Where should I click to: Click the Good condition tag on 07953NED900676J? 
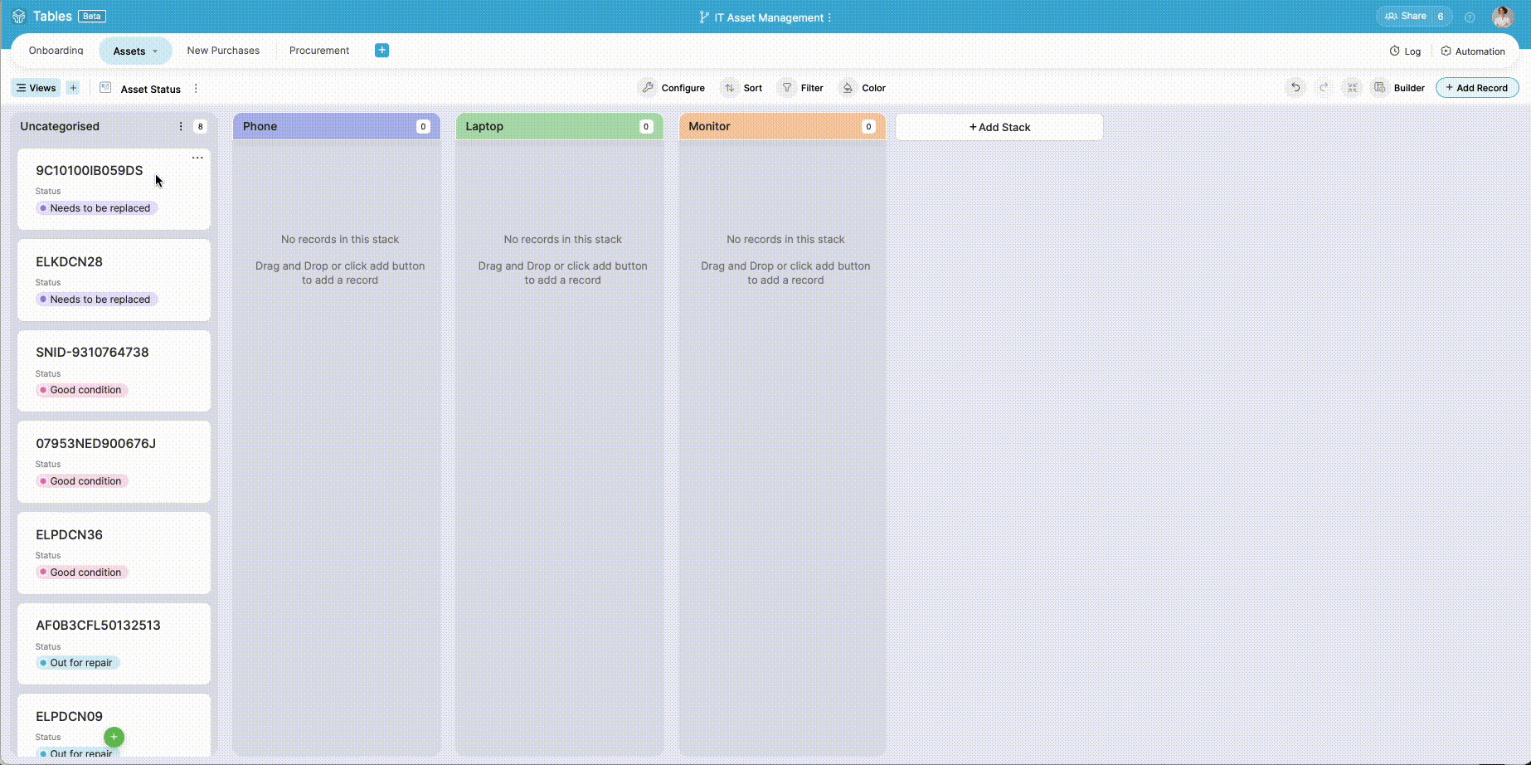tap(82, 481)
